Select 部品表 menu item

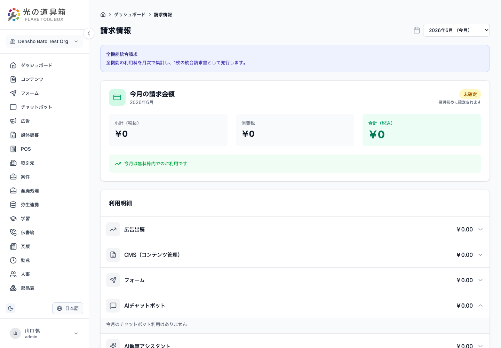tap(44, 288)
